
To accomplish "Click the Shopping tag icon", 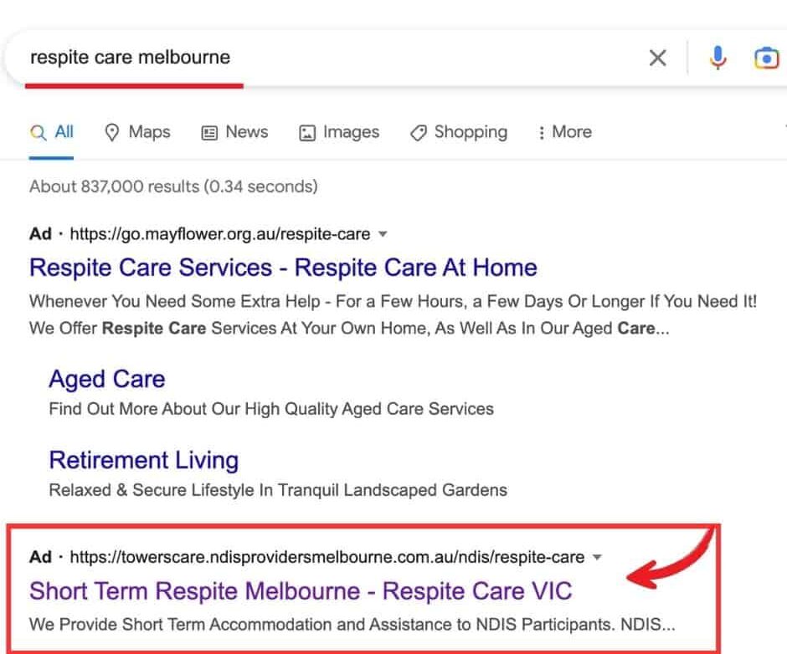I will tap(419, 132).
